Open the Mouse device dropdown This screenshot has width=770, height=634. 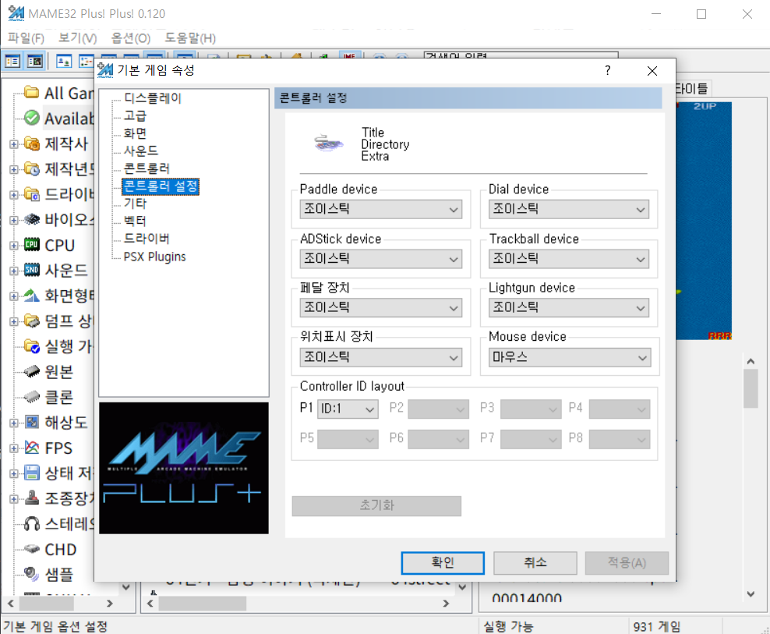pyautogui.click(x=570, y=357)
